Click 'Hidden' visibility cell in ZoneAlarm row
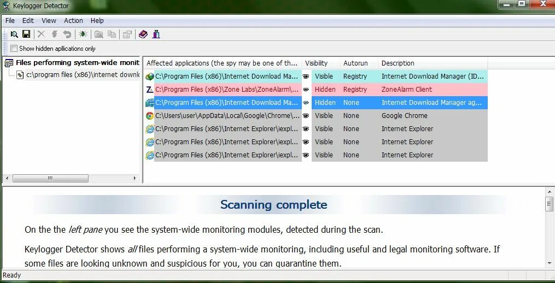The width and height of the screenshot is (555, 283). click(x=325, y=90)
